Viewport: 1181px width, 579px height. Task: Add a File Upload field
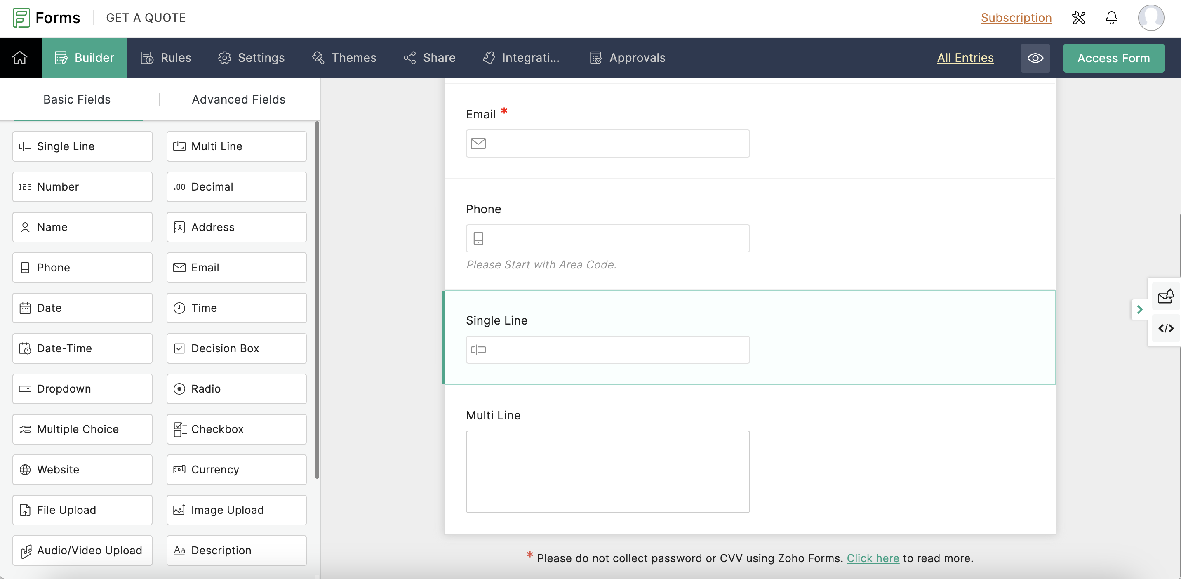tap(82, 510)
